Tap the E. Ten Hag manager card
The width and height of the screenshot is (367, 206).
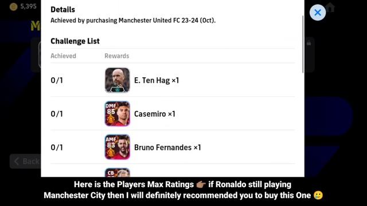click(x=117, y=80)
